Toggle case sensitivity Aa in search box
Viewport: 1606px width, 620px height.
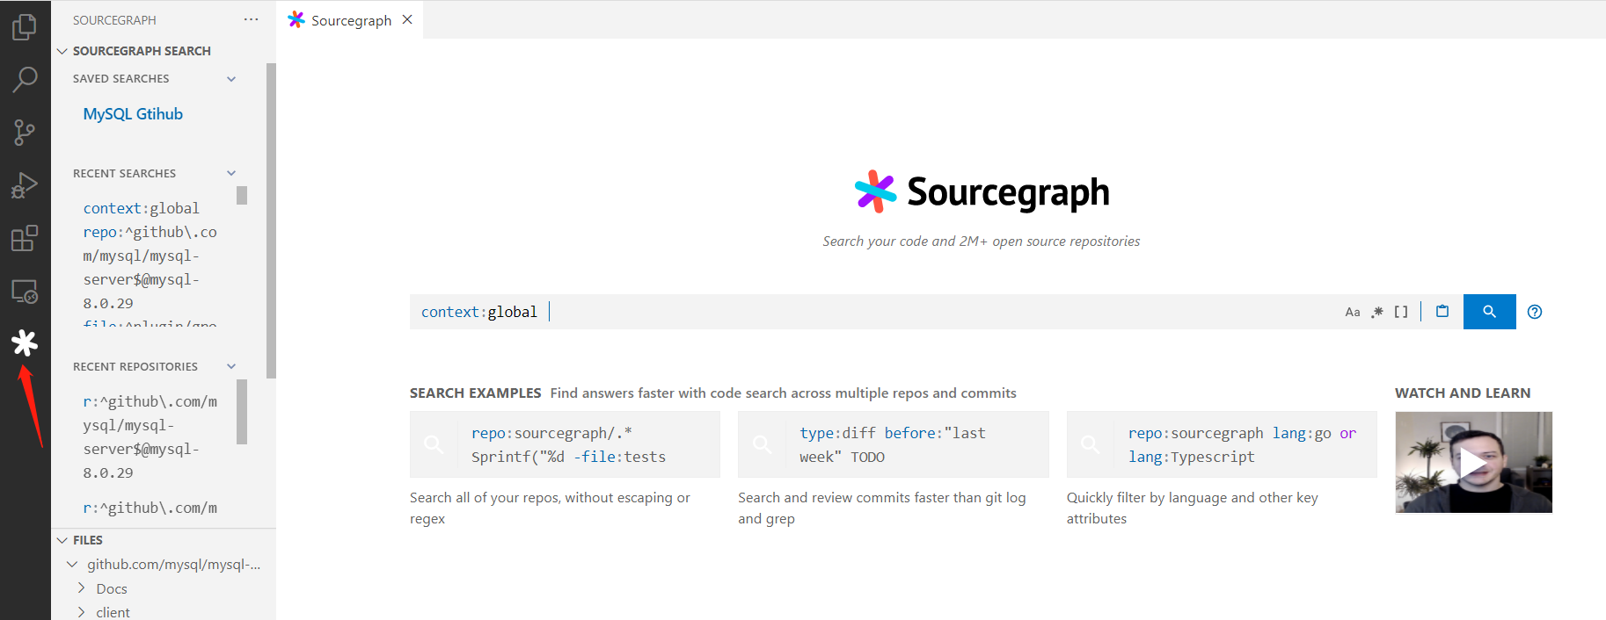coord(1353,312)
